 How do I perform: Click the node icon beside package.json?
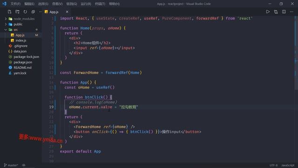coord(10,62)
